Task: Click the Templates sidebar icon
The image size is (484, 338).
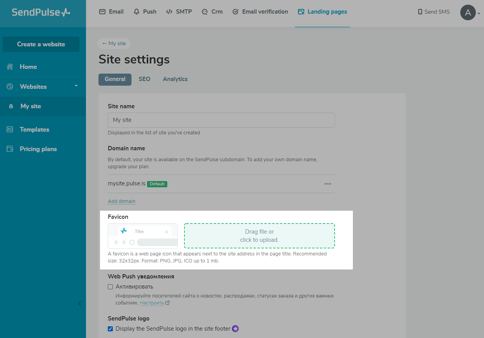Action: pos(10,130)
